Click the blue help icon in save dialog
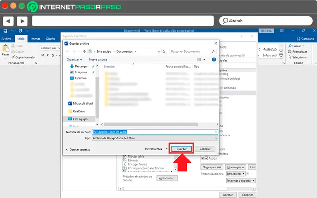Viewport: 317px width, 198px height. [x=214, y=59]
